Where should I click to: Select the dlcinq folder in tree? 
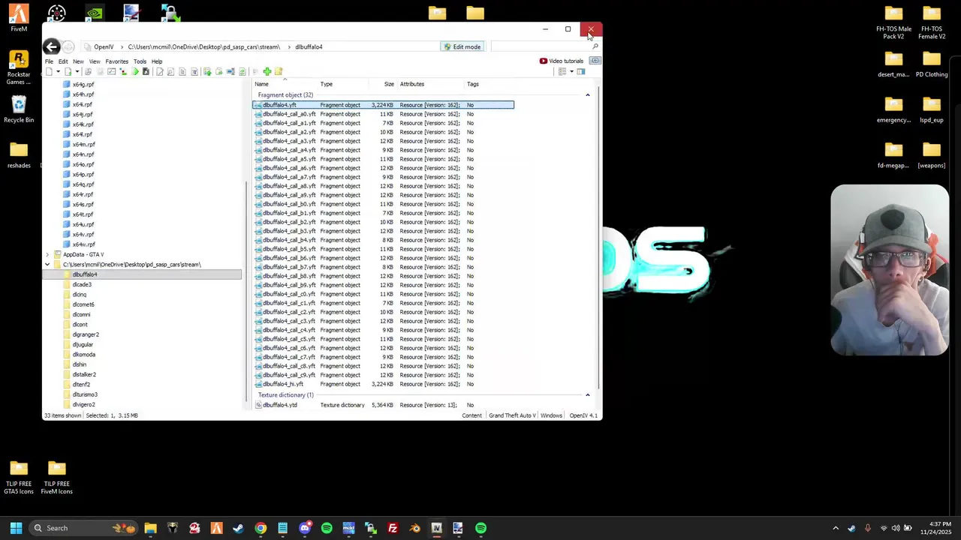(79, 295)
